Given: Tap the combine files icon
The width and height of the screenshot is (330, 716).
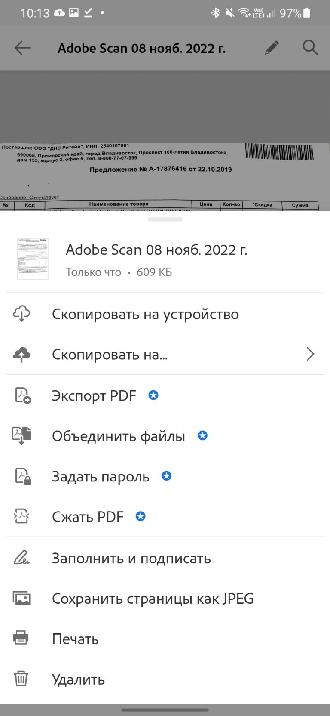Looking at the screenshot, I should pos(21,435).
